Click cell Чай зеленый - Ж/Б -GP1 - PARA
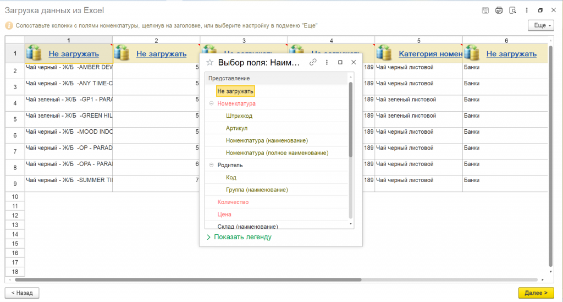This screenshot has width=563, height=302. click(x=69, y=103)
